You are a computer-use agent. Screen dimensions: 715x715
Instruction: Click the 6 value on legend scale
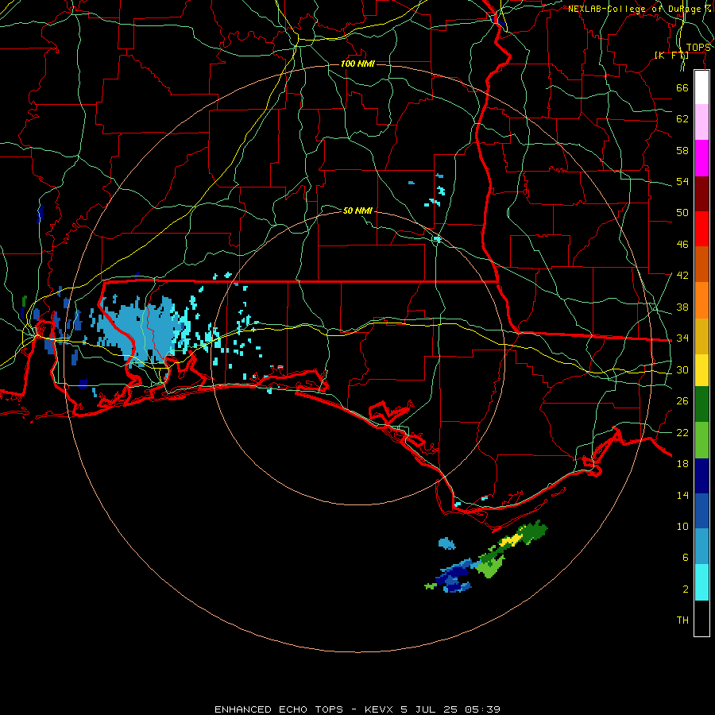(686, 557)
